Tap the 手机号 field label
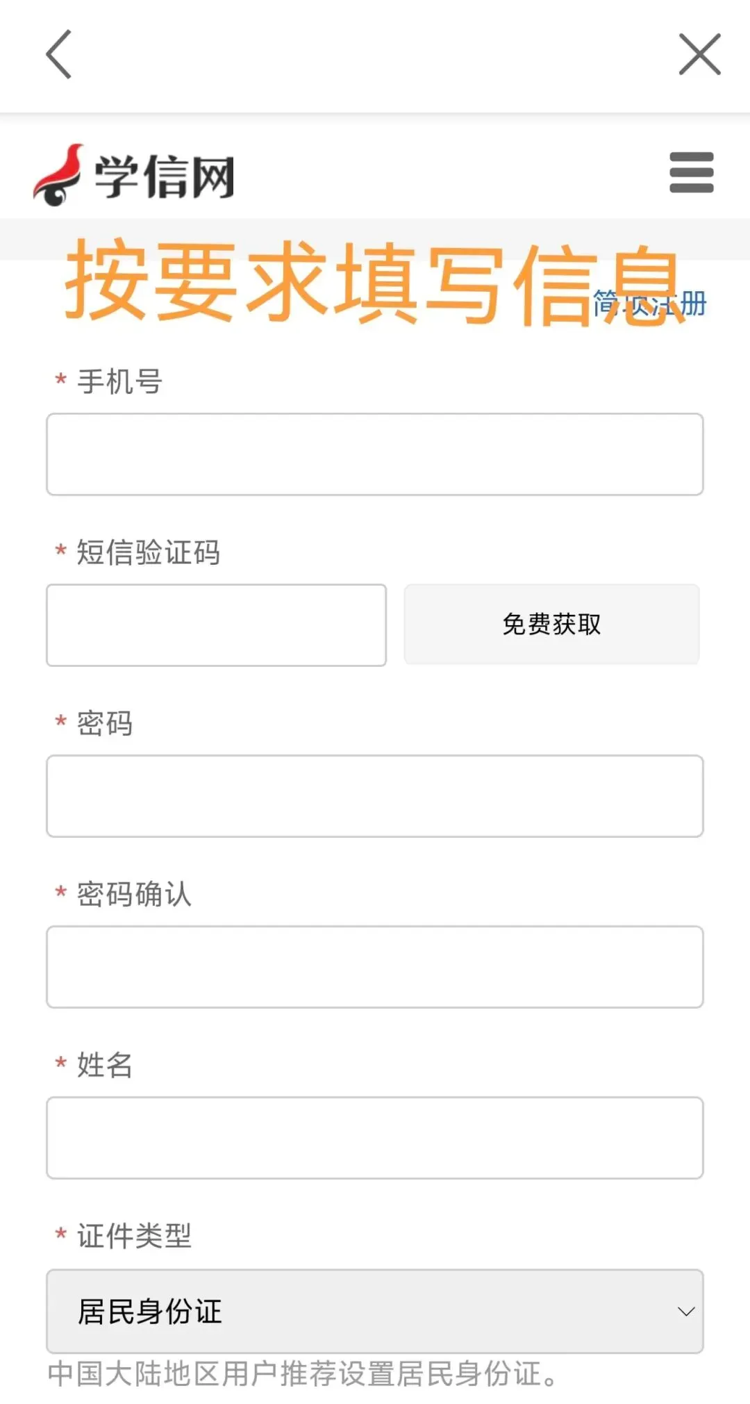The height and width of the screenshot is (1404, 750). 119,381
